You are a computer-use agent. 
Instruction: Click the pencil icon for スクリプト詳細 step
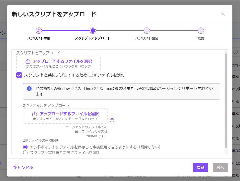coord(39,31)
